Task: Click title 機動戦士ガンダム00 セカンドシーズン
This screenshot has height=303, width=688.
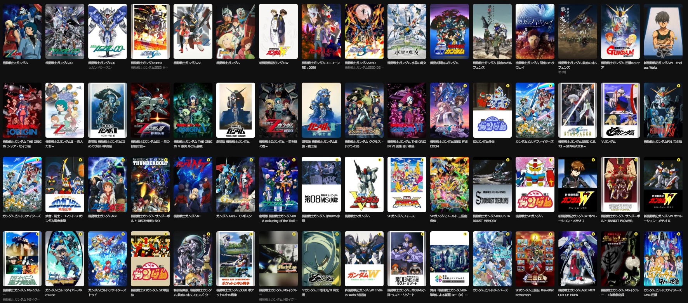Action: coord(102,65)
